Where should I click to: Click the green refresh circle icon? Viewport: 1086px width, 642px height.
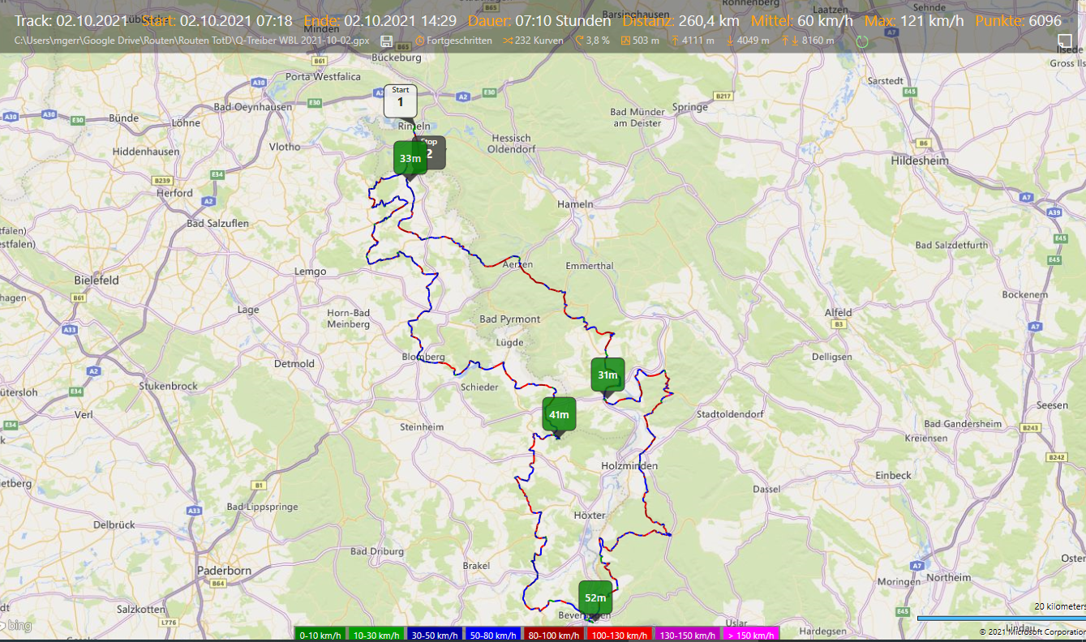pos(861,41)
